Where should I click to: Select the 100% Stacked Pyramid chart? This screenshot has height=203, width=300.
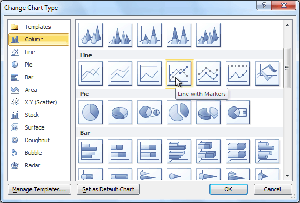click(179, 35)
